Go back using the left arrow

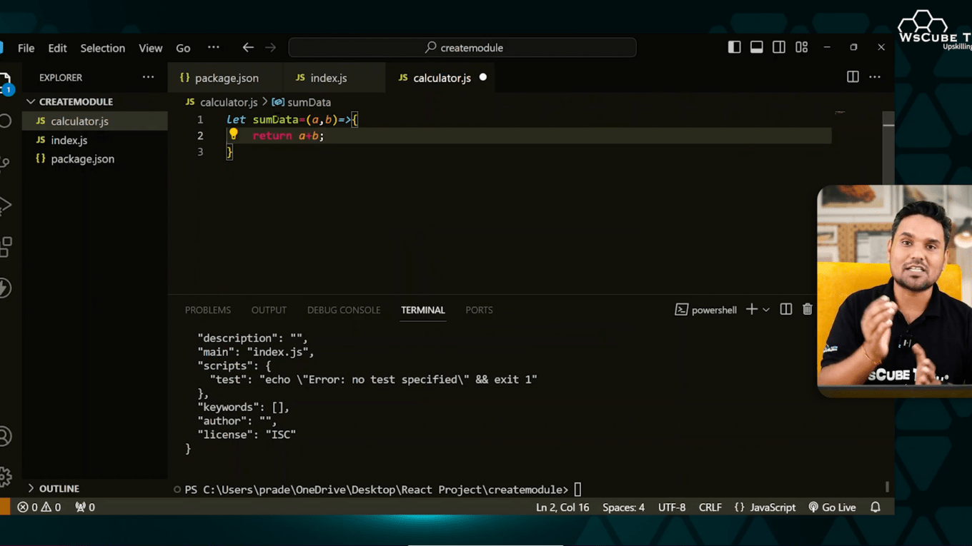(248, 48)
